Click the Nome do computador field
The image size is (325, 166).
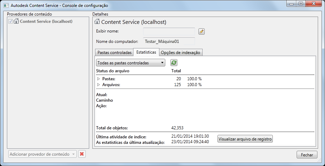pos(169,41)
